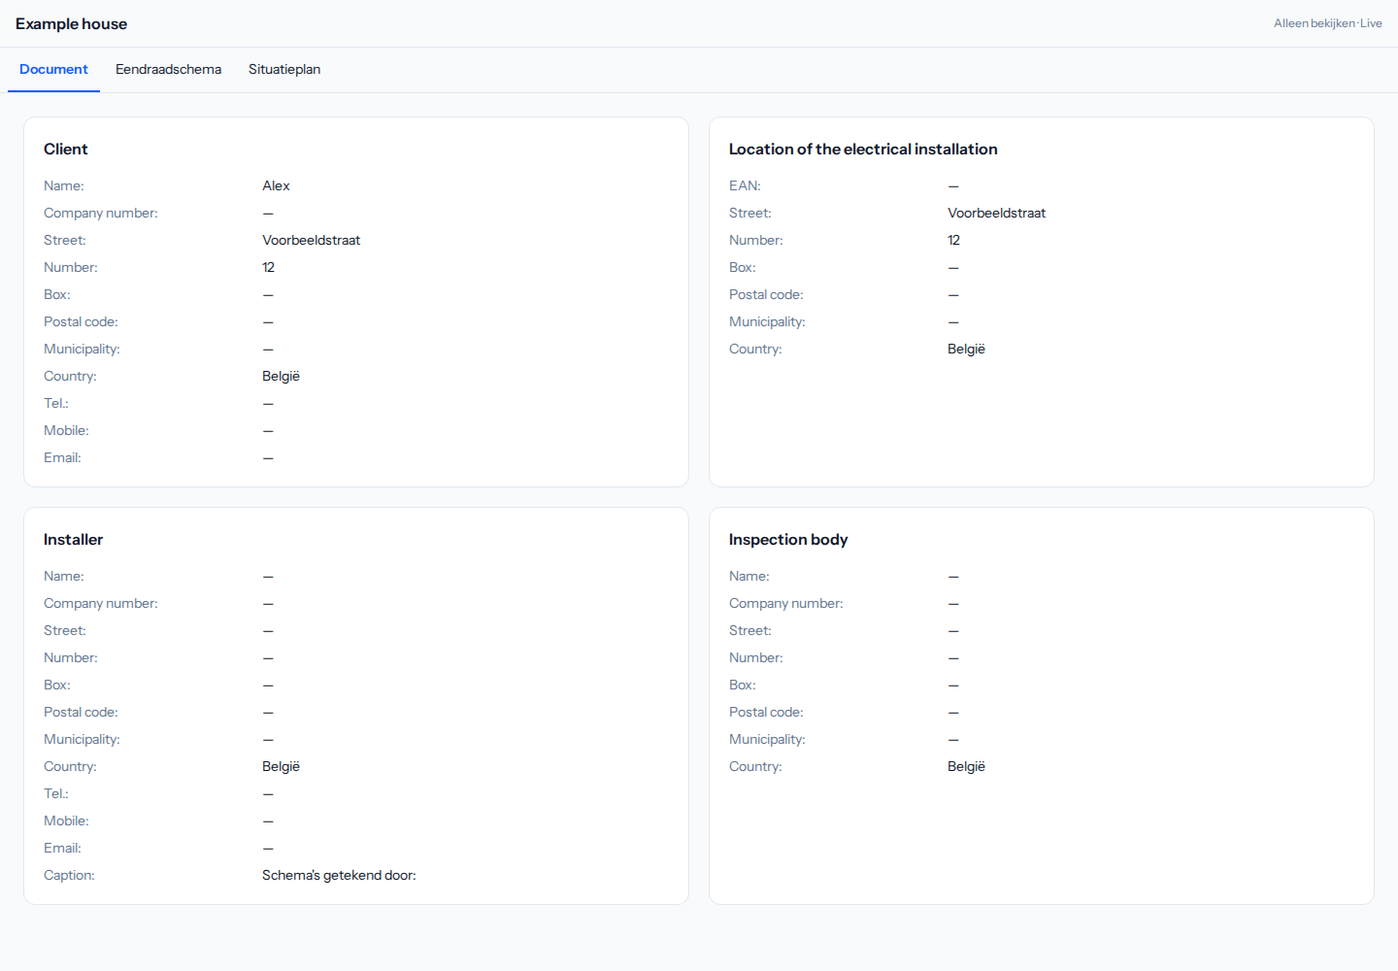Screen dimensions: 1398x971
Task: Click the Caption label in Installer
Action: (x=69, y=875)
